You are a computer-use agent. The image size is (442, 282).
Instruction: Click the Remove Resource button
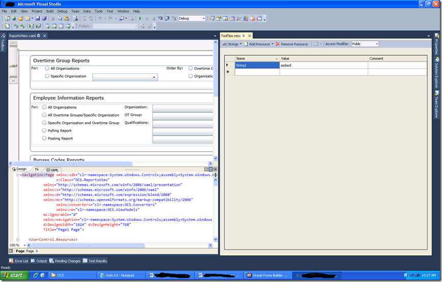tap(292, 44)
